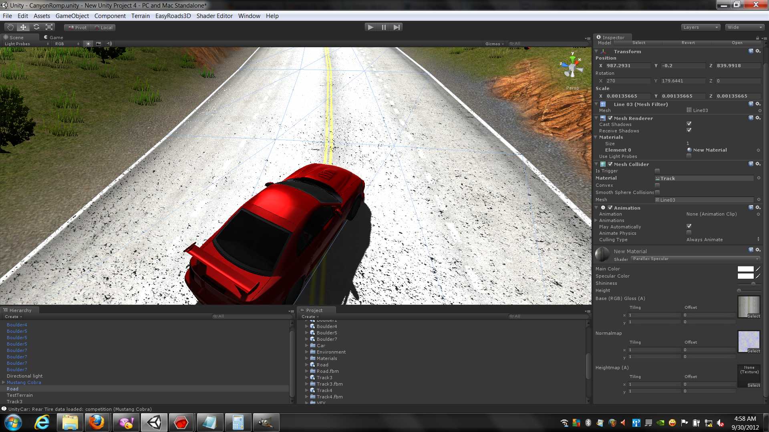Open the Layers dropdown
This screenshot has height=432, width=769.
pos(700,27)
